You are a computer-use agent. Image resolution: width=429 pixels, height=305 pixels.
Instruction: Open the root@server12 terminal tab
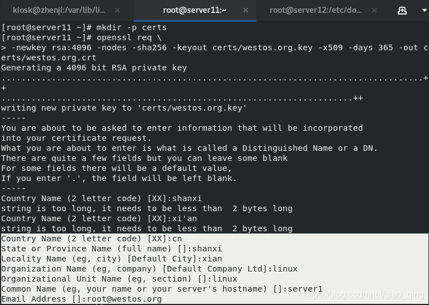[x=316, y=11]
